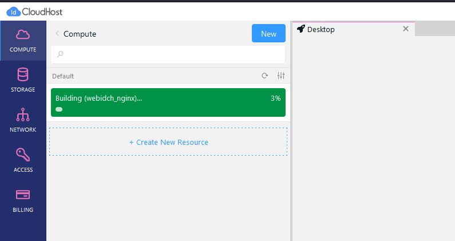
Task: Open the Compute section in sidebar
Action: 23,41
